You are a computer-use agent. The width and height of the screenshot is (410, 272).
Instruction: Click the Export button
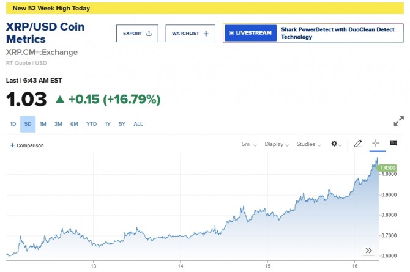(x=137, y=34)
